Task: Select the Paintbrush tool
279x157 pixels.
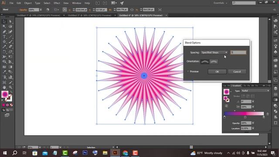Action: [x=10, y=42]
